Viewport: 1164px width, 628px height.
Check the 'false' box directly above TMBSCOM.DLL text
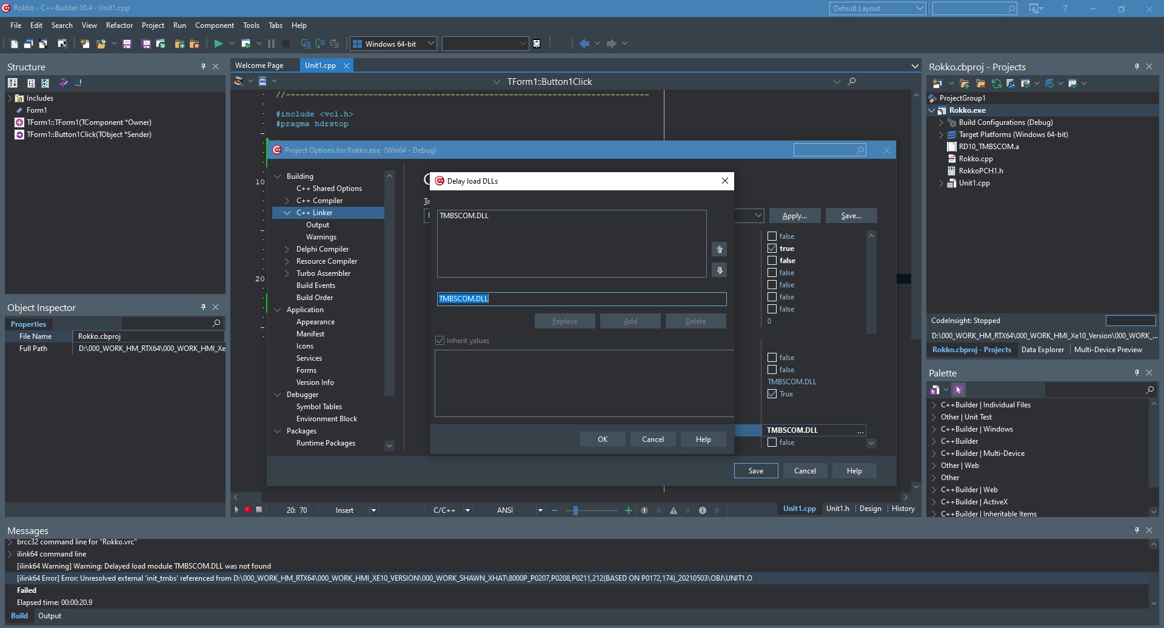[772, 370]
